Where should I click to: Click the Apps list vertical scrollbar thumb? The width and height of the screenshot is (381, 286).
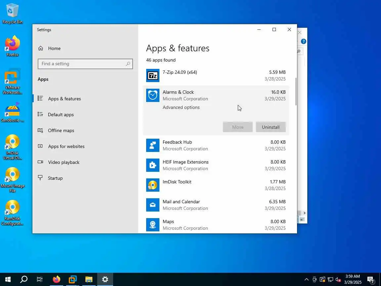click(x=296, y=91)
